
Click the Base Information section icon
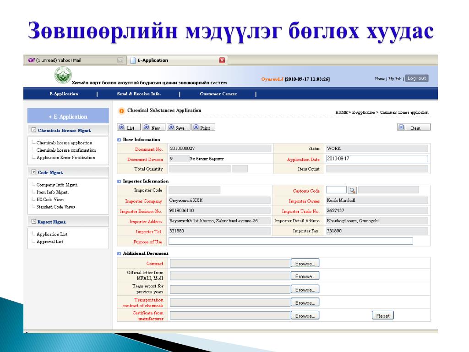[x=119, y=140]
